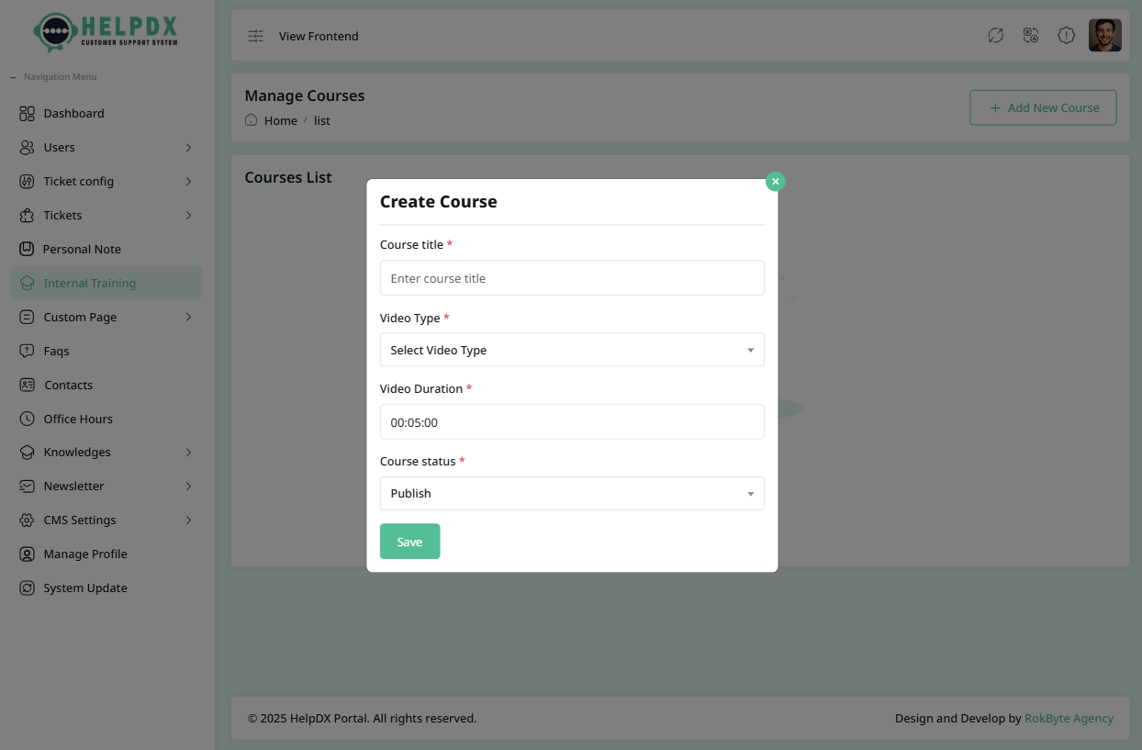Collapse the Navigation Menu
Image resolution: width=1142 pixels, height=750 pixels.
point(13,76)
